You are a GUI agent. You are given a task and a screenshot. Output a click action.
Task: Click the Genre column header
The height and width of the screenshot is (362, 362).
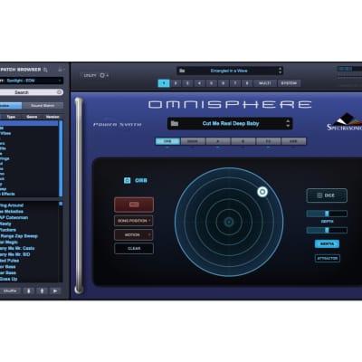(x=32, y=117)
